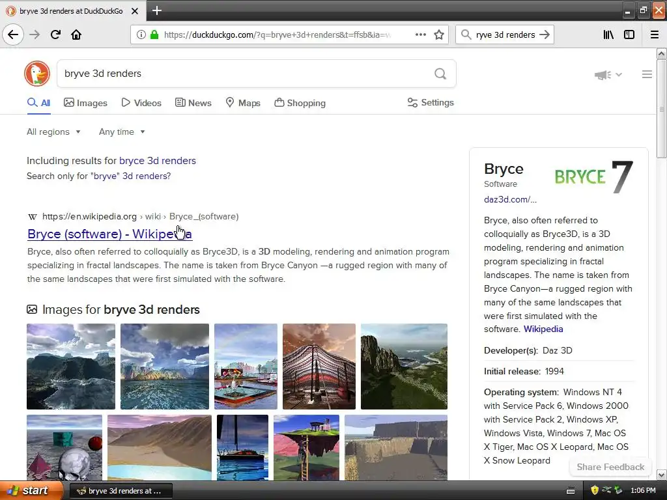Open the Wikipedia source link in panel
667x500 pixels.
pyautogui.click(x=543, y=329)
